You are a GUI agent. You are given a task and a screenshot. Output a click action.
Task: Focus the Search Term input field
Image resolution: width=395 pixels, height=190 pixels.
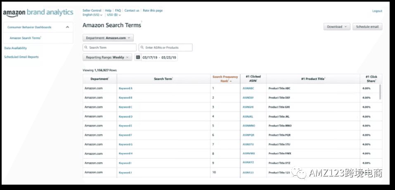(109, 47)
